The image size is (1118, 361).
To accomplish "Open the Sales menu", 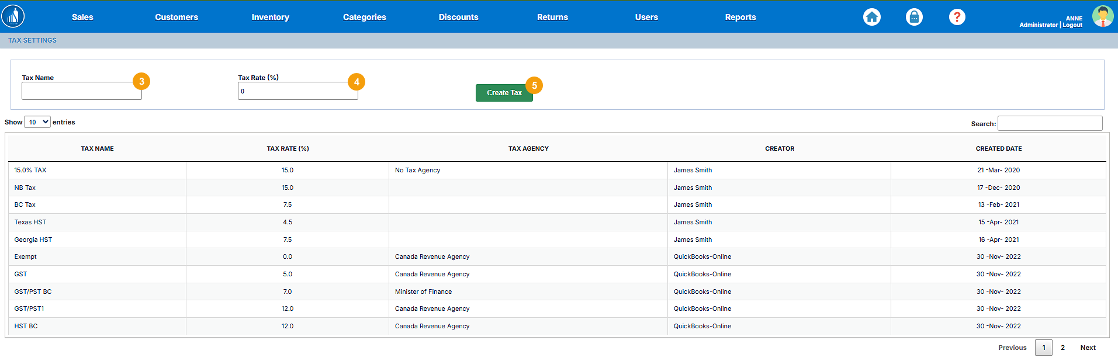I will point(82,17).
